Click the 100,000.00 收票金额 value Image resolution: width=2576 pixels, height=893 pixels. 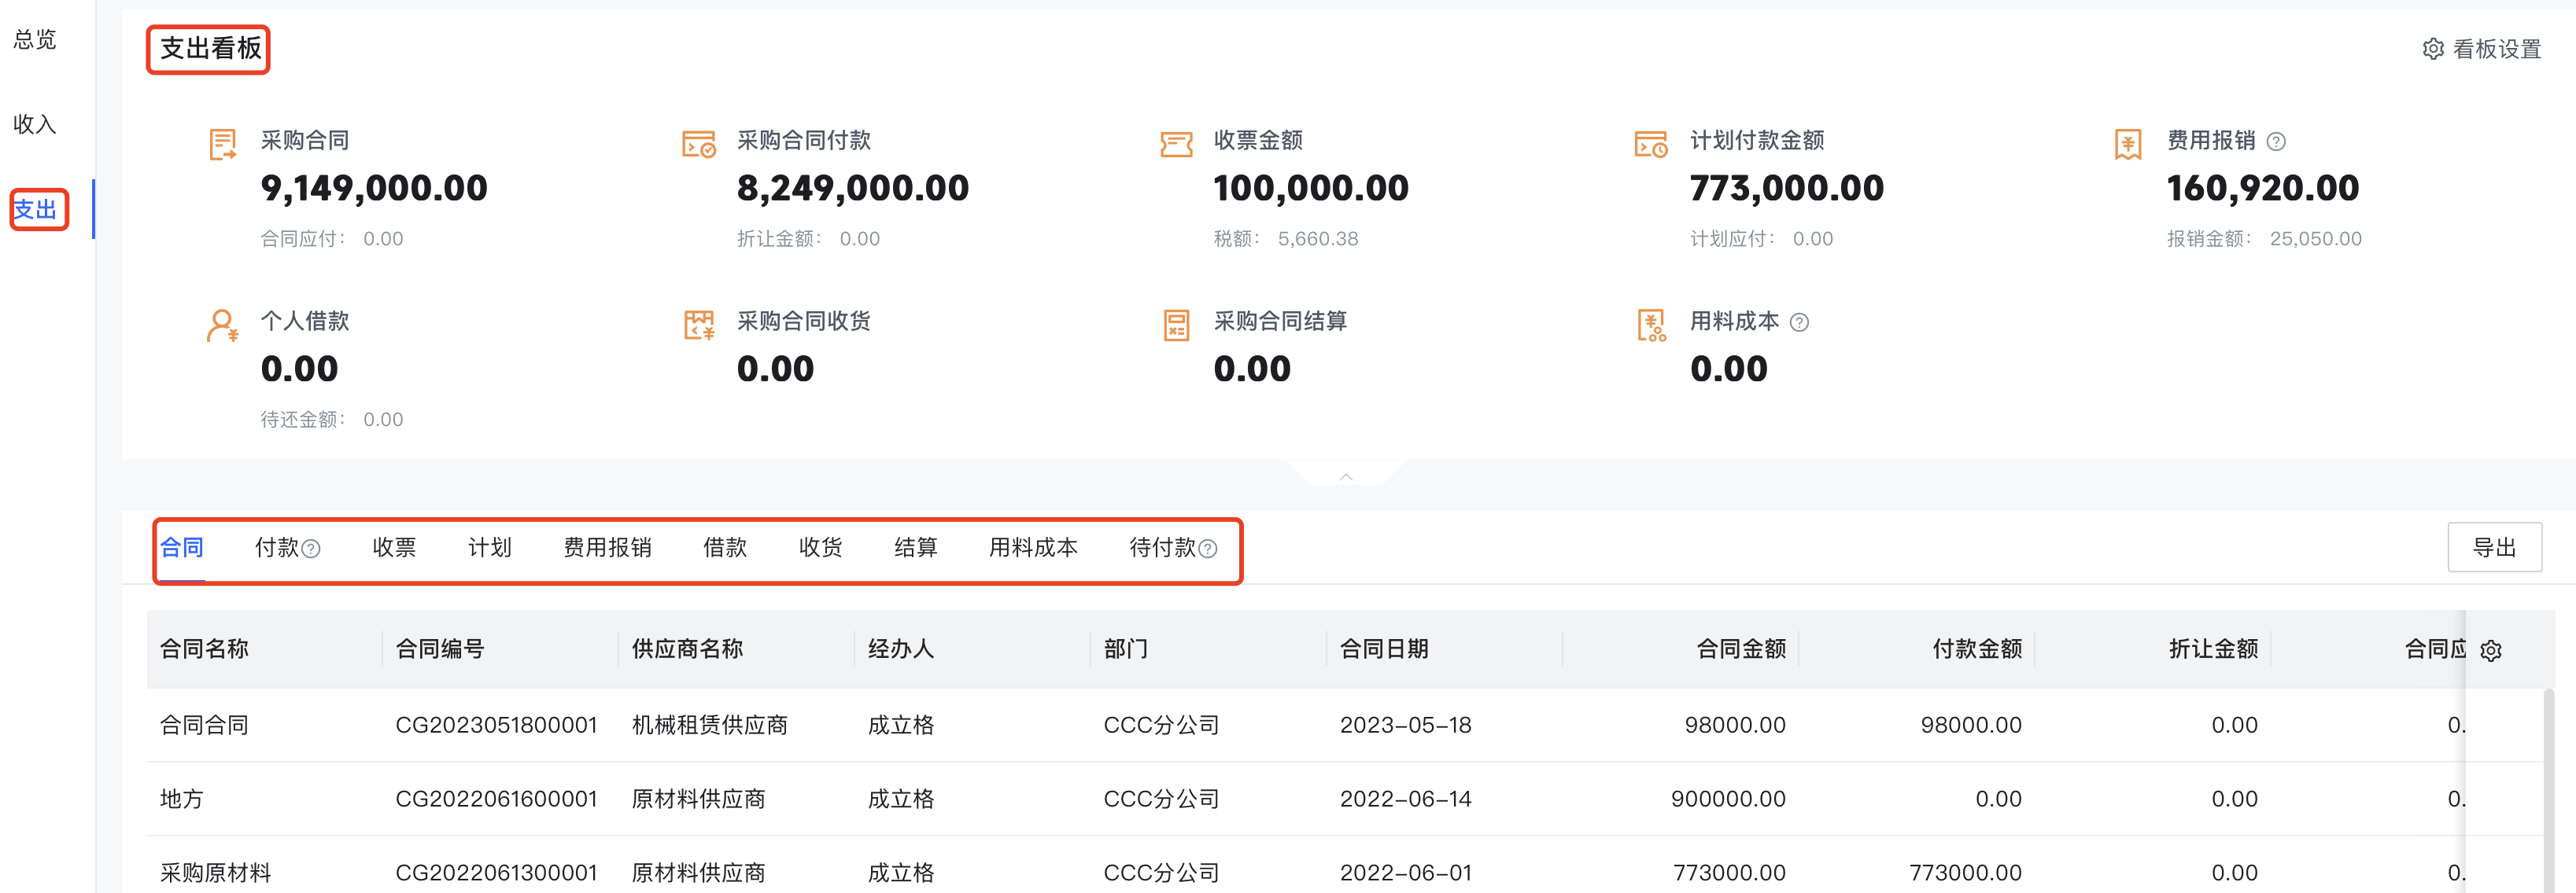tap(1311, 188)
